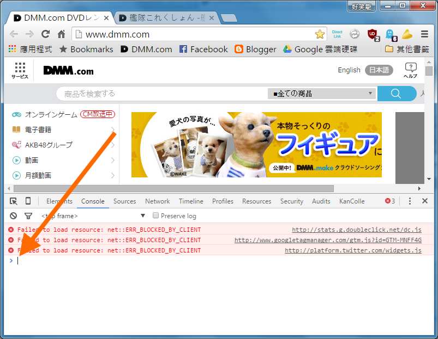438x339 pixels.
Task: Click the red error count badge
Action: [390, 201]
